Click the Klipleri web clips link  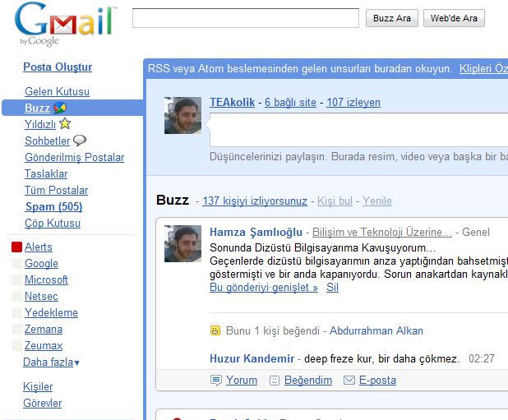point(483,69)
